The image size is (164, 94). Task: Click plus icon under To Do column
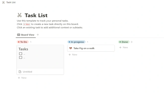pyautogui.click(x=19, y=78)
